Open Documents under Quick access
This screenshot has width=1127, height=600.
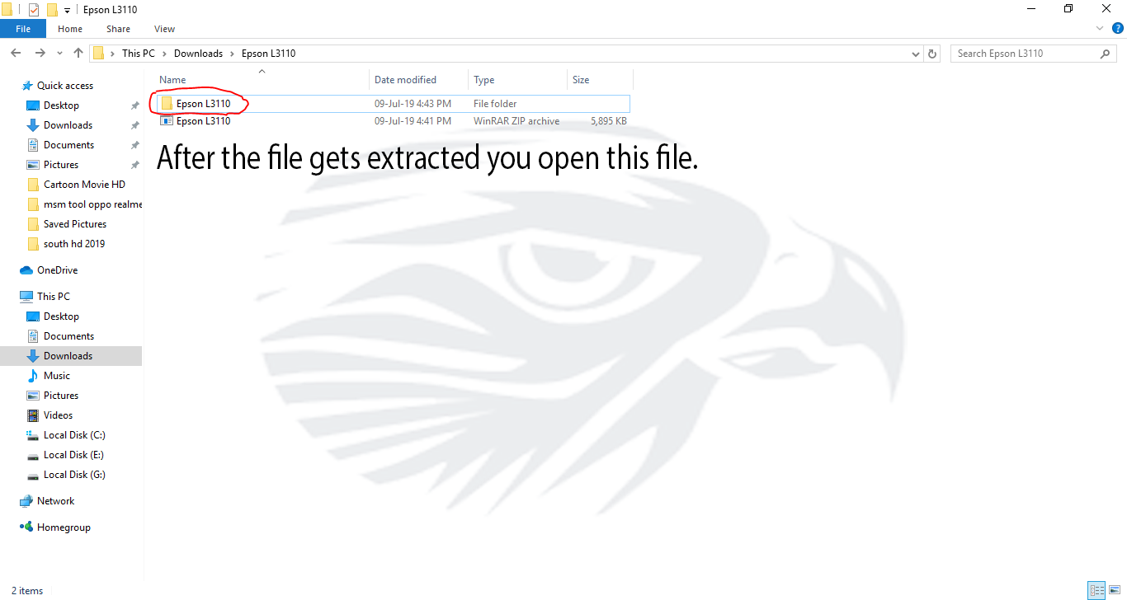coord(68,145)
